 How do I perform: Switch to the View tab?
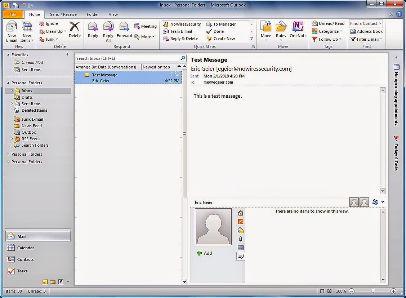pos(113,14)
